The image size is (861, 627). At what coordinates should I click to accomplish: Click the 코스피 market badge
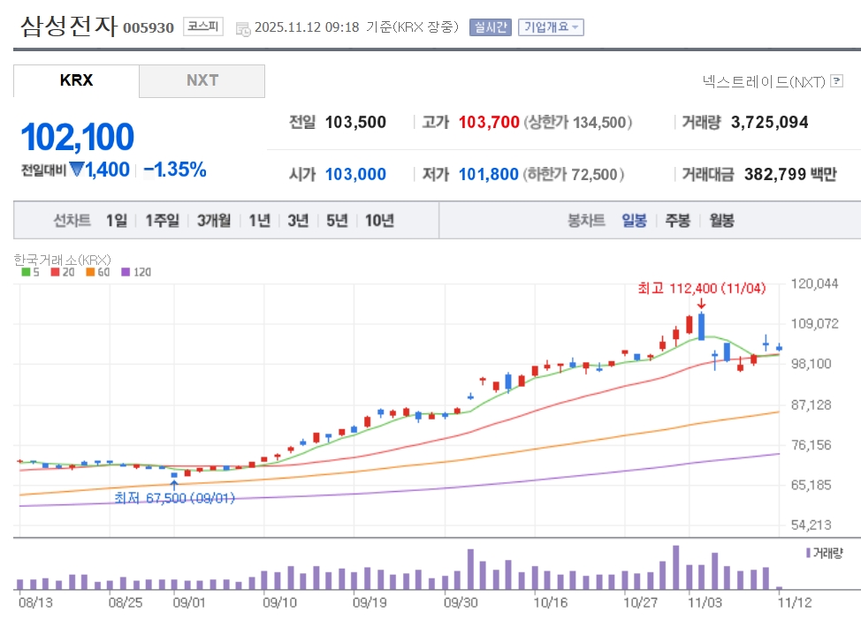(x=203, y=26)
